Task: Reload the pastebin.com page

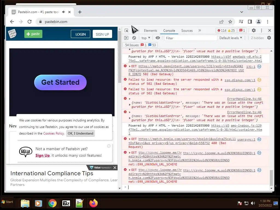Action: coord(30,22)
